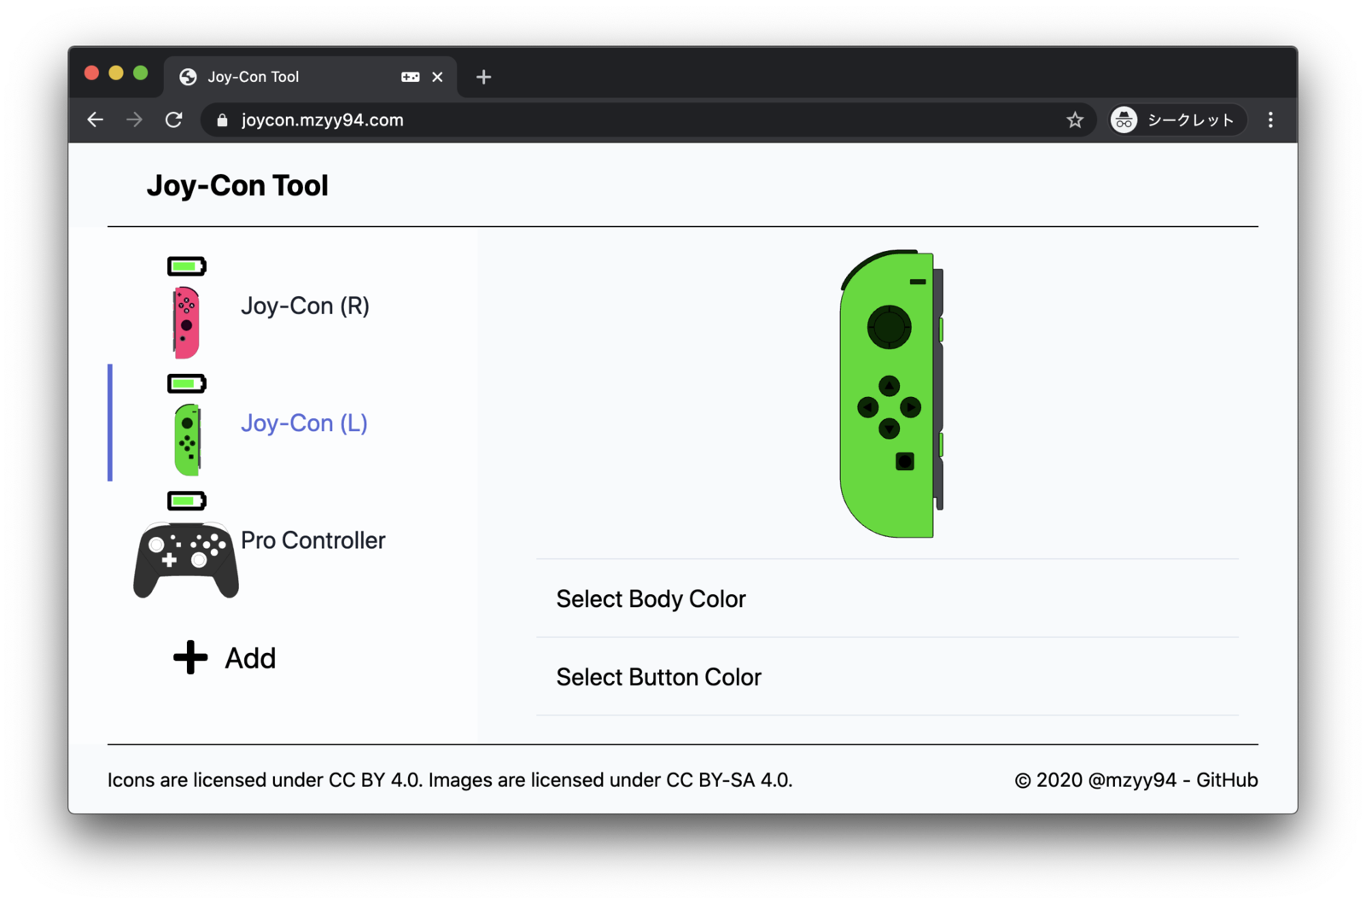The image size is (1366, 904).
Task: Open the @mzyy94 link in the footer
Action: point(1132,780)
